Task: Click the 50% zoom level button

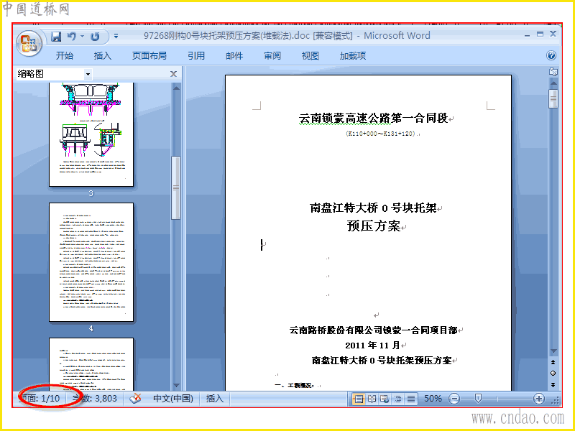Action: (x=433, y=399)
